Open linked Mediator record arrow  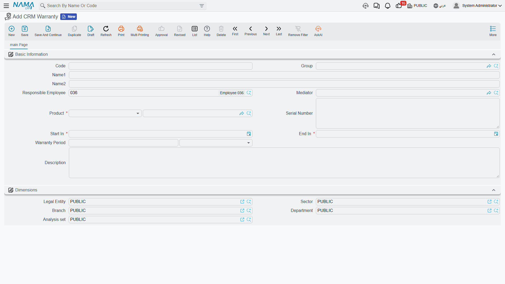click(489, 93)
